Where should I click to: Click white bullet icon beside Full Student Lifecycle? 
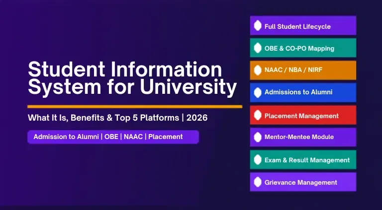258,26
